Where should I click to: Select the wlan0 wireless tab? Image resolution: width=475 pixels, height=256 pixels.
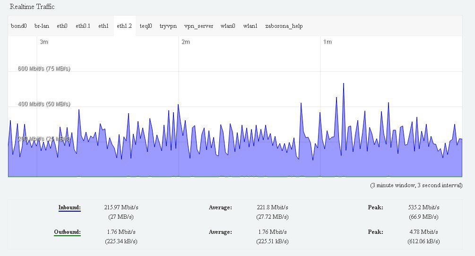(x=228, y=26)
